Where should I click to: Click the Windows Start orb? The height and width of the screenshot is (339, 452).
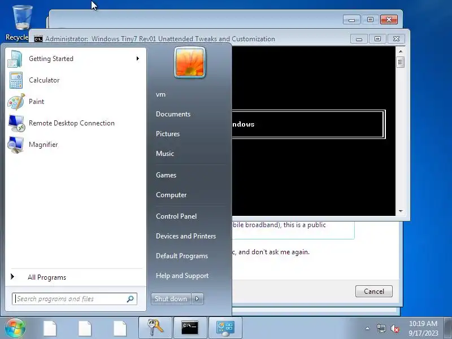click(x=15, y=328)
